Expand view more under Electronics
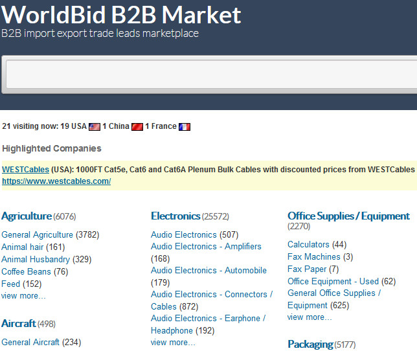Screen dimensions: 417x351 (173, 342)
